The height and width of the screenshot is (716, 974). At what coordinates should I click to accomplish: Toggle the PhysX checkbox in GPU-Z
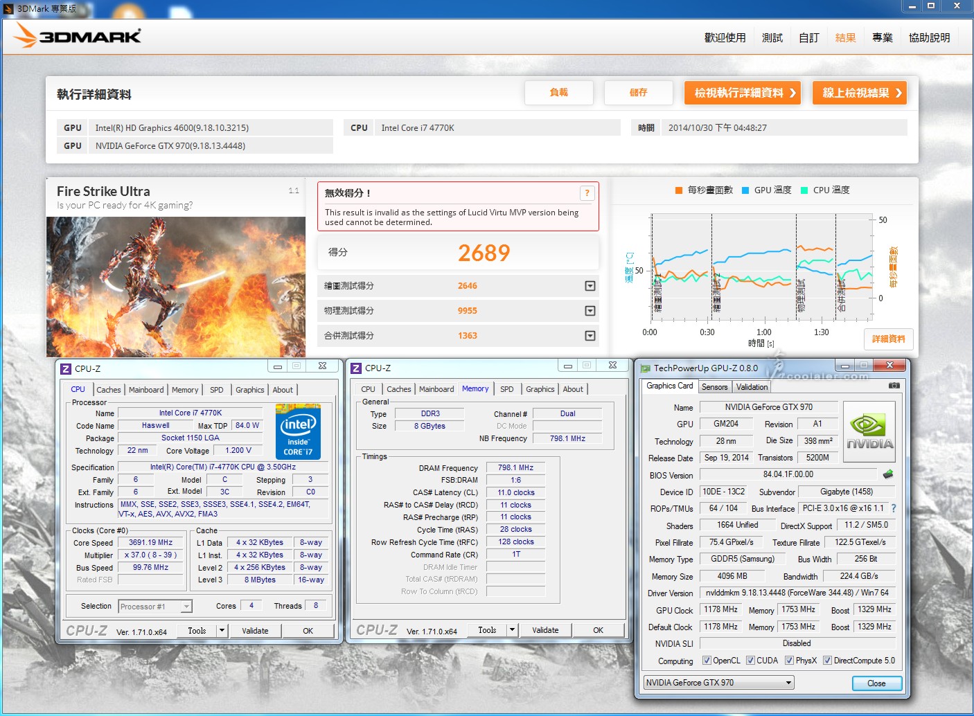pyautogui.click(x=789, y=661)
